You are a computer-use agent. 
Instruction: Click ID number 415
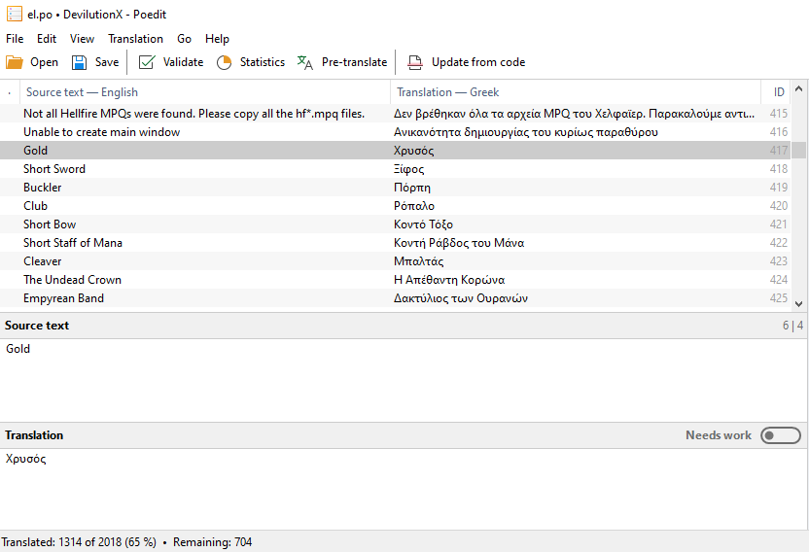pos(779,114)
